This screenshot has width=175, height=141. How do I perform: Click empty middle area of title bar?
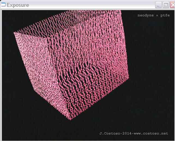[90, 5]
